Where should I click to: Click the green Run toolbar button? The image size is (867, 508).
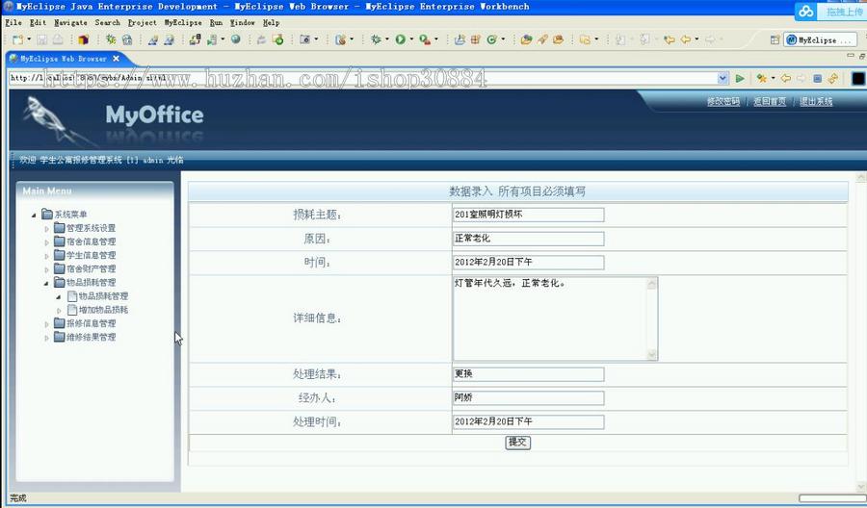click(x=401, y=39)
